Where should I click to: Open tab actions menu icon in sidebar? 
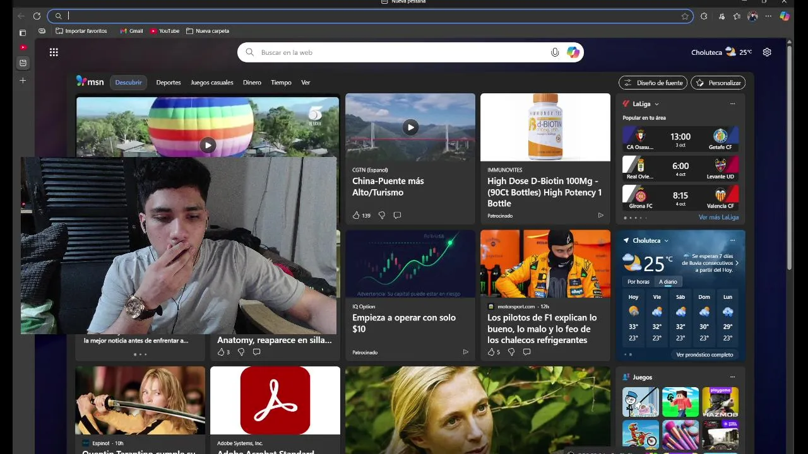coord(23,33)
